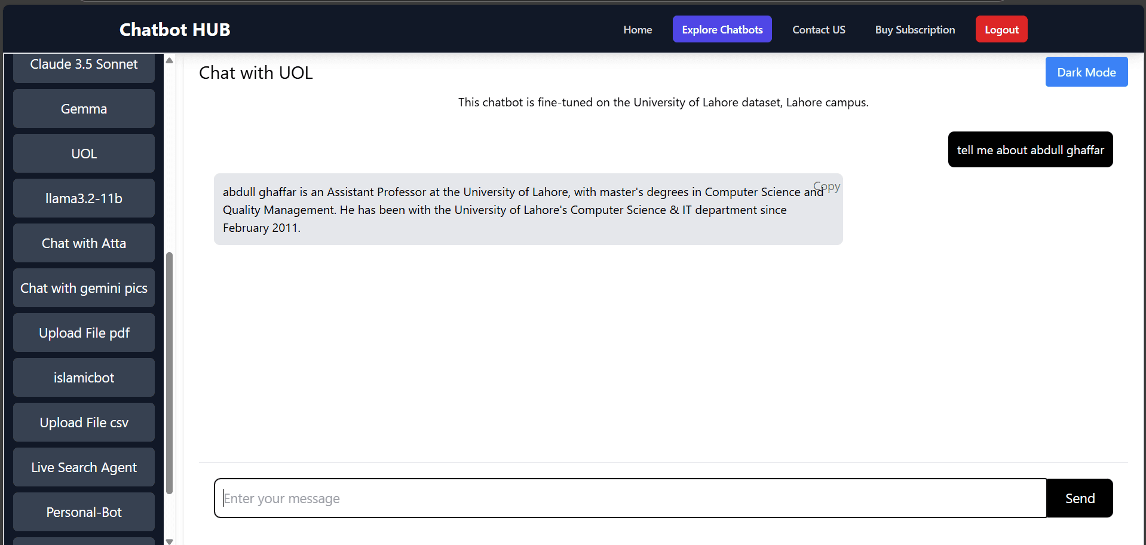The height and width of the screenshot is (545, 1146).
Task: Toggle Dark Mode
Action: pos(1086,72)
